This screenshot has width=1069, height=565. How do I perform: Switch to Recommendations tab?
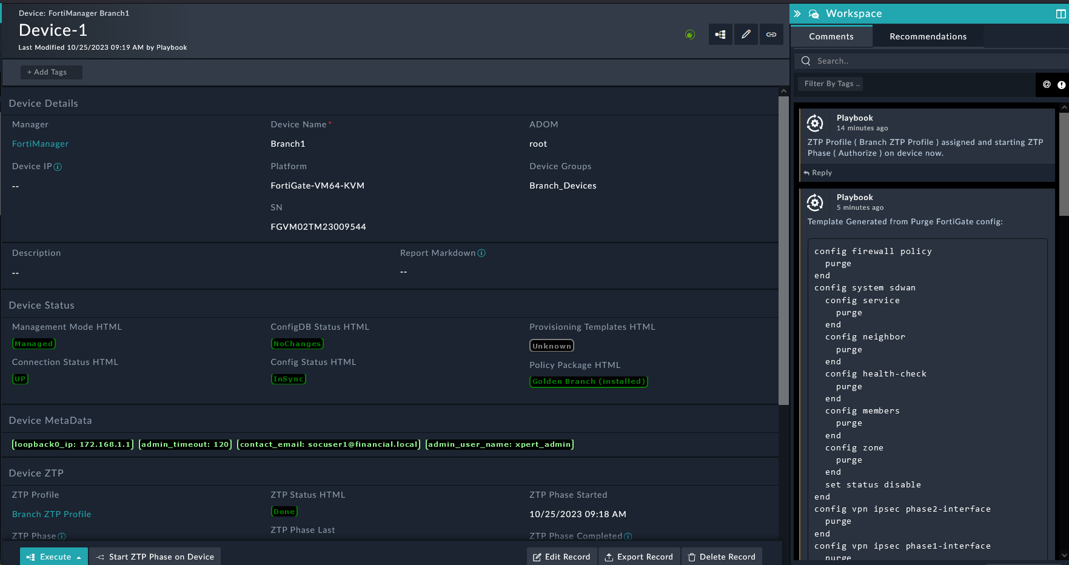928,36
